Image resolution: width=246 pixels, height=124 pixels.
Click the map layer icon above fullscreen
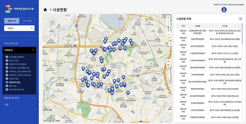[x=168, y=61]
